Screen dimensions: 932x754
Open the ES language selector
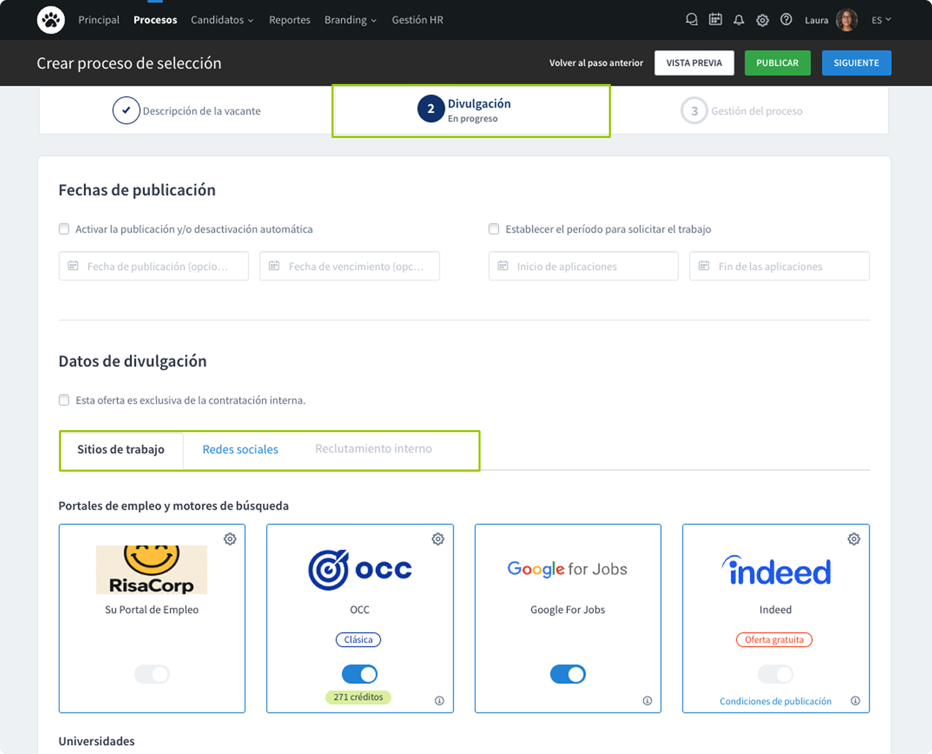(x=881, y=20)
